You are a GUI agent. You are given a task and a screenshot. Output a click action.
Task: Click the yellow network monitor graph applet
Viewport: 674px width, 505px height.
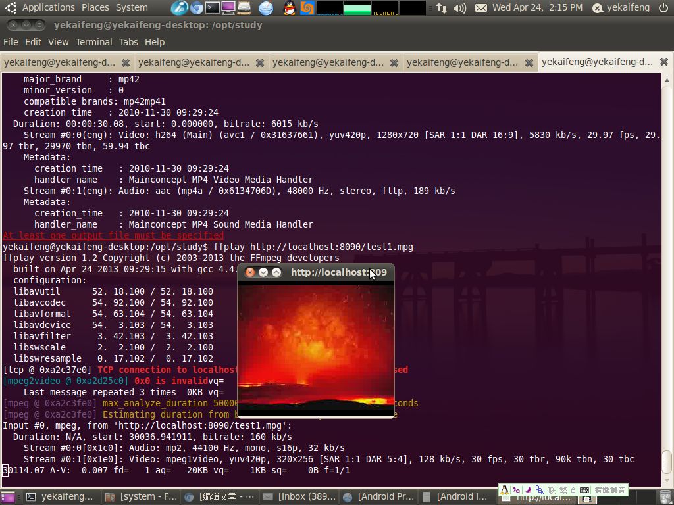click(x=384, y=8)
